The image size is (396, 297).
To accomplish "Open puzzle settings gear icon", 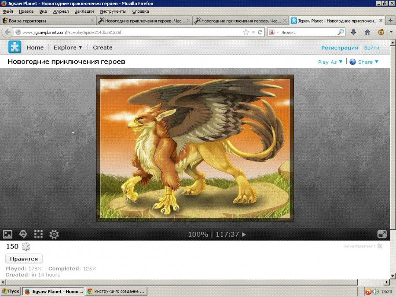I will [54, 234].
